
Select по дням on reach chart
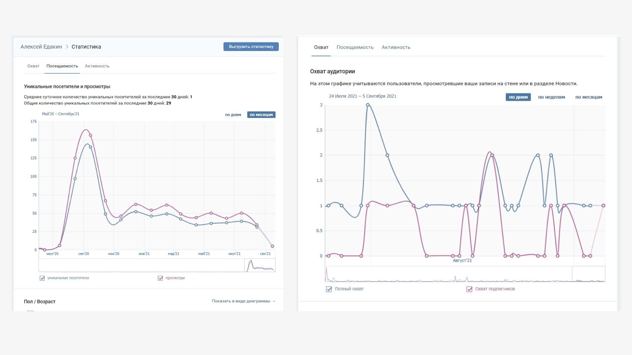518,97
